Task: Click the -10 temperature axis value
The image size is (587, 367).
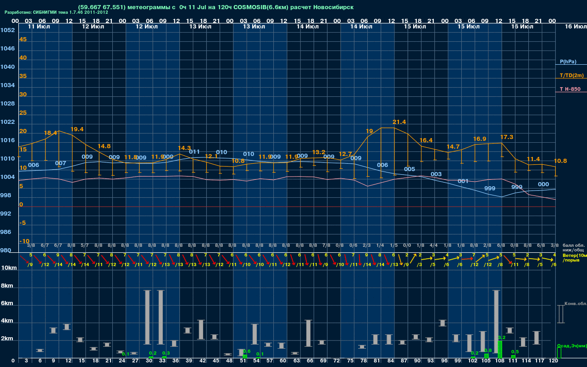Action: coord(24,241)
